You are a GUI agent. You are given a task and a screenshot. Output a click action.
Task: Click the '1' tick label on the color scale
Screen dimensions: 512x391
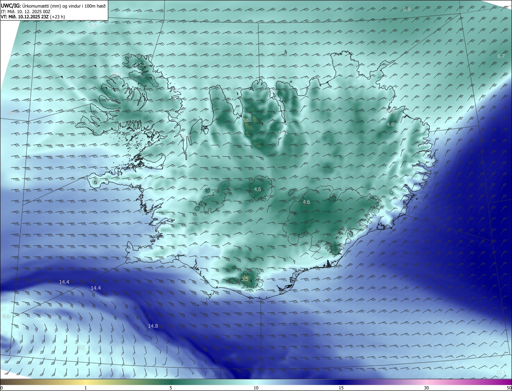[86, 388]
